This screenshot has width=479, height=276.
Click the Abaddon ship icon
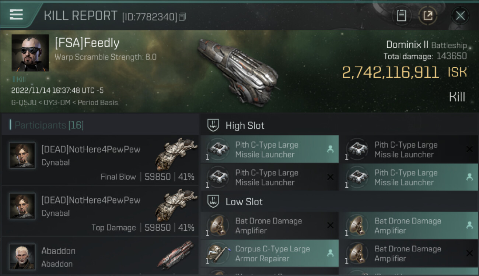coord(176,255)
